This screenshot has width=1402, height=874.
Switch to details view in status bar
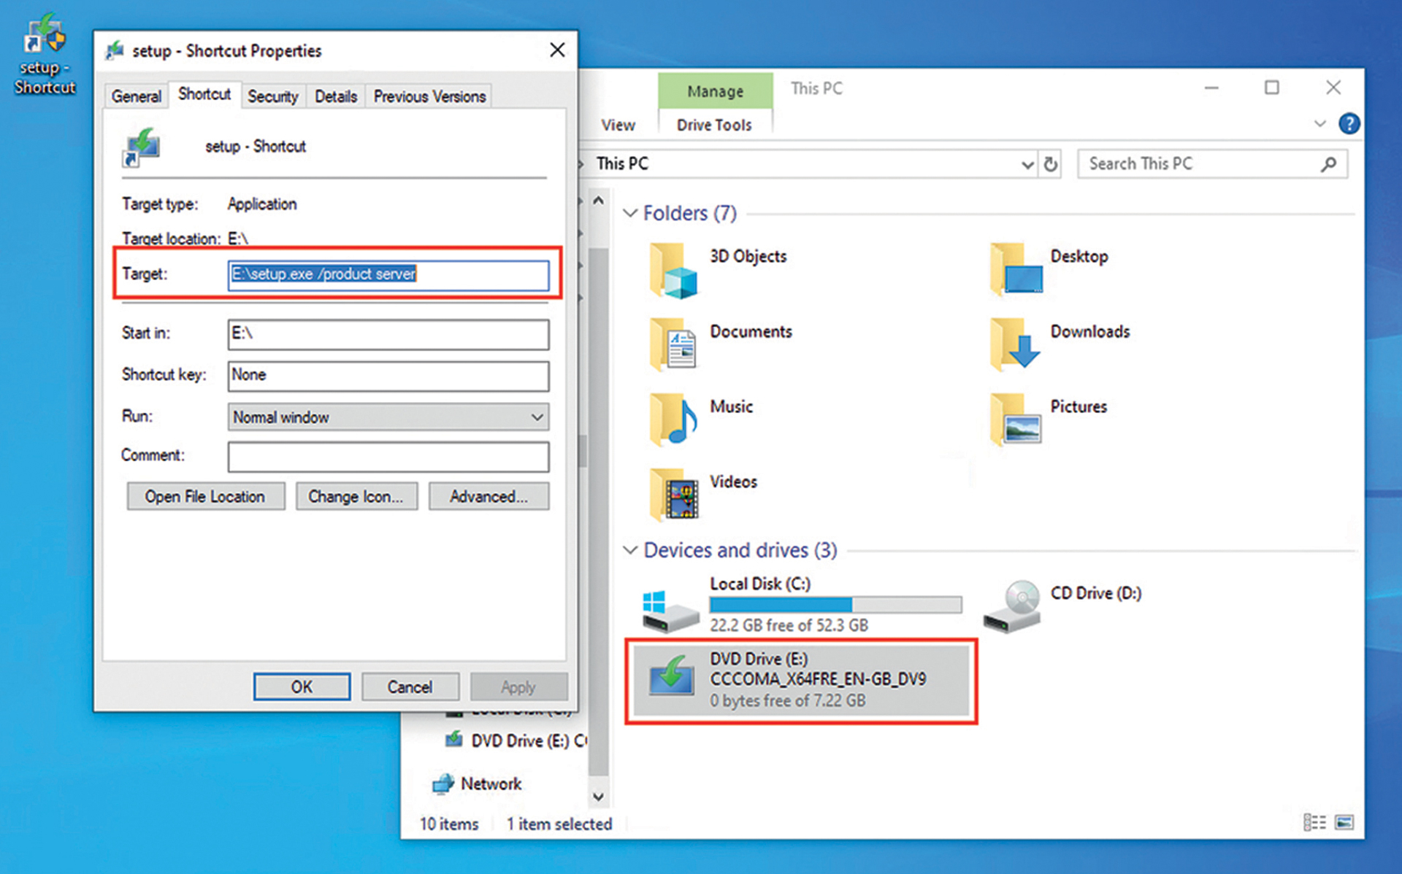[1314, 823]
